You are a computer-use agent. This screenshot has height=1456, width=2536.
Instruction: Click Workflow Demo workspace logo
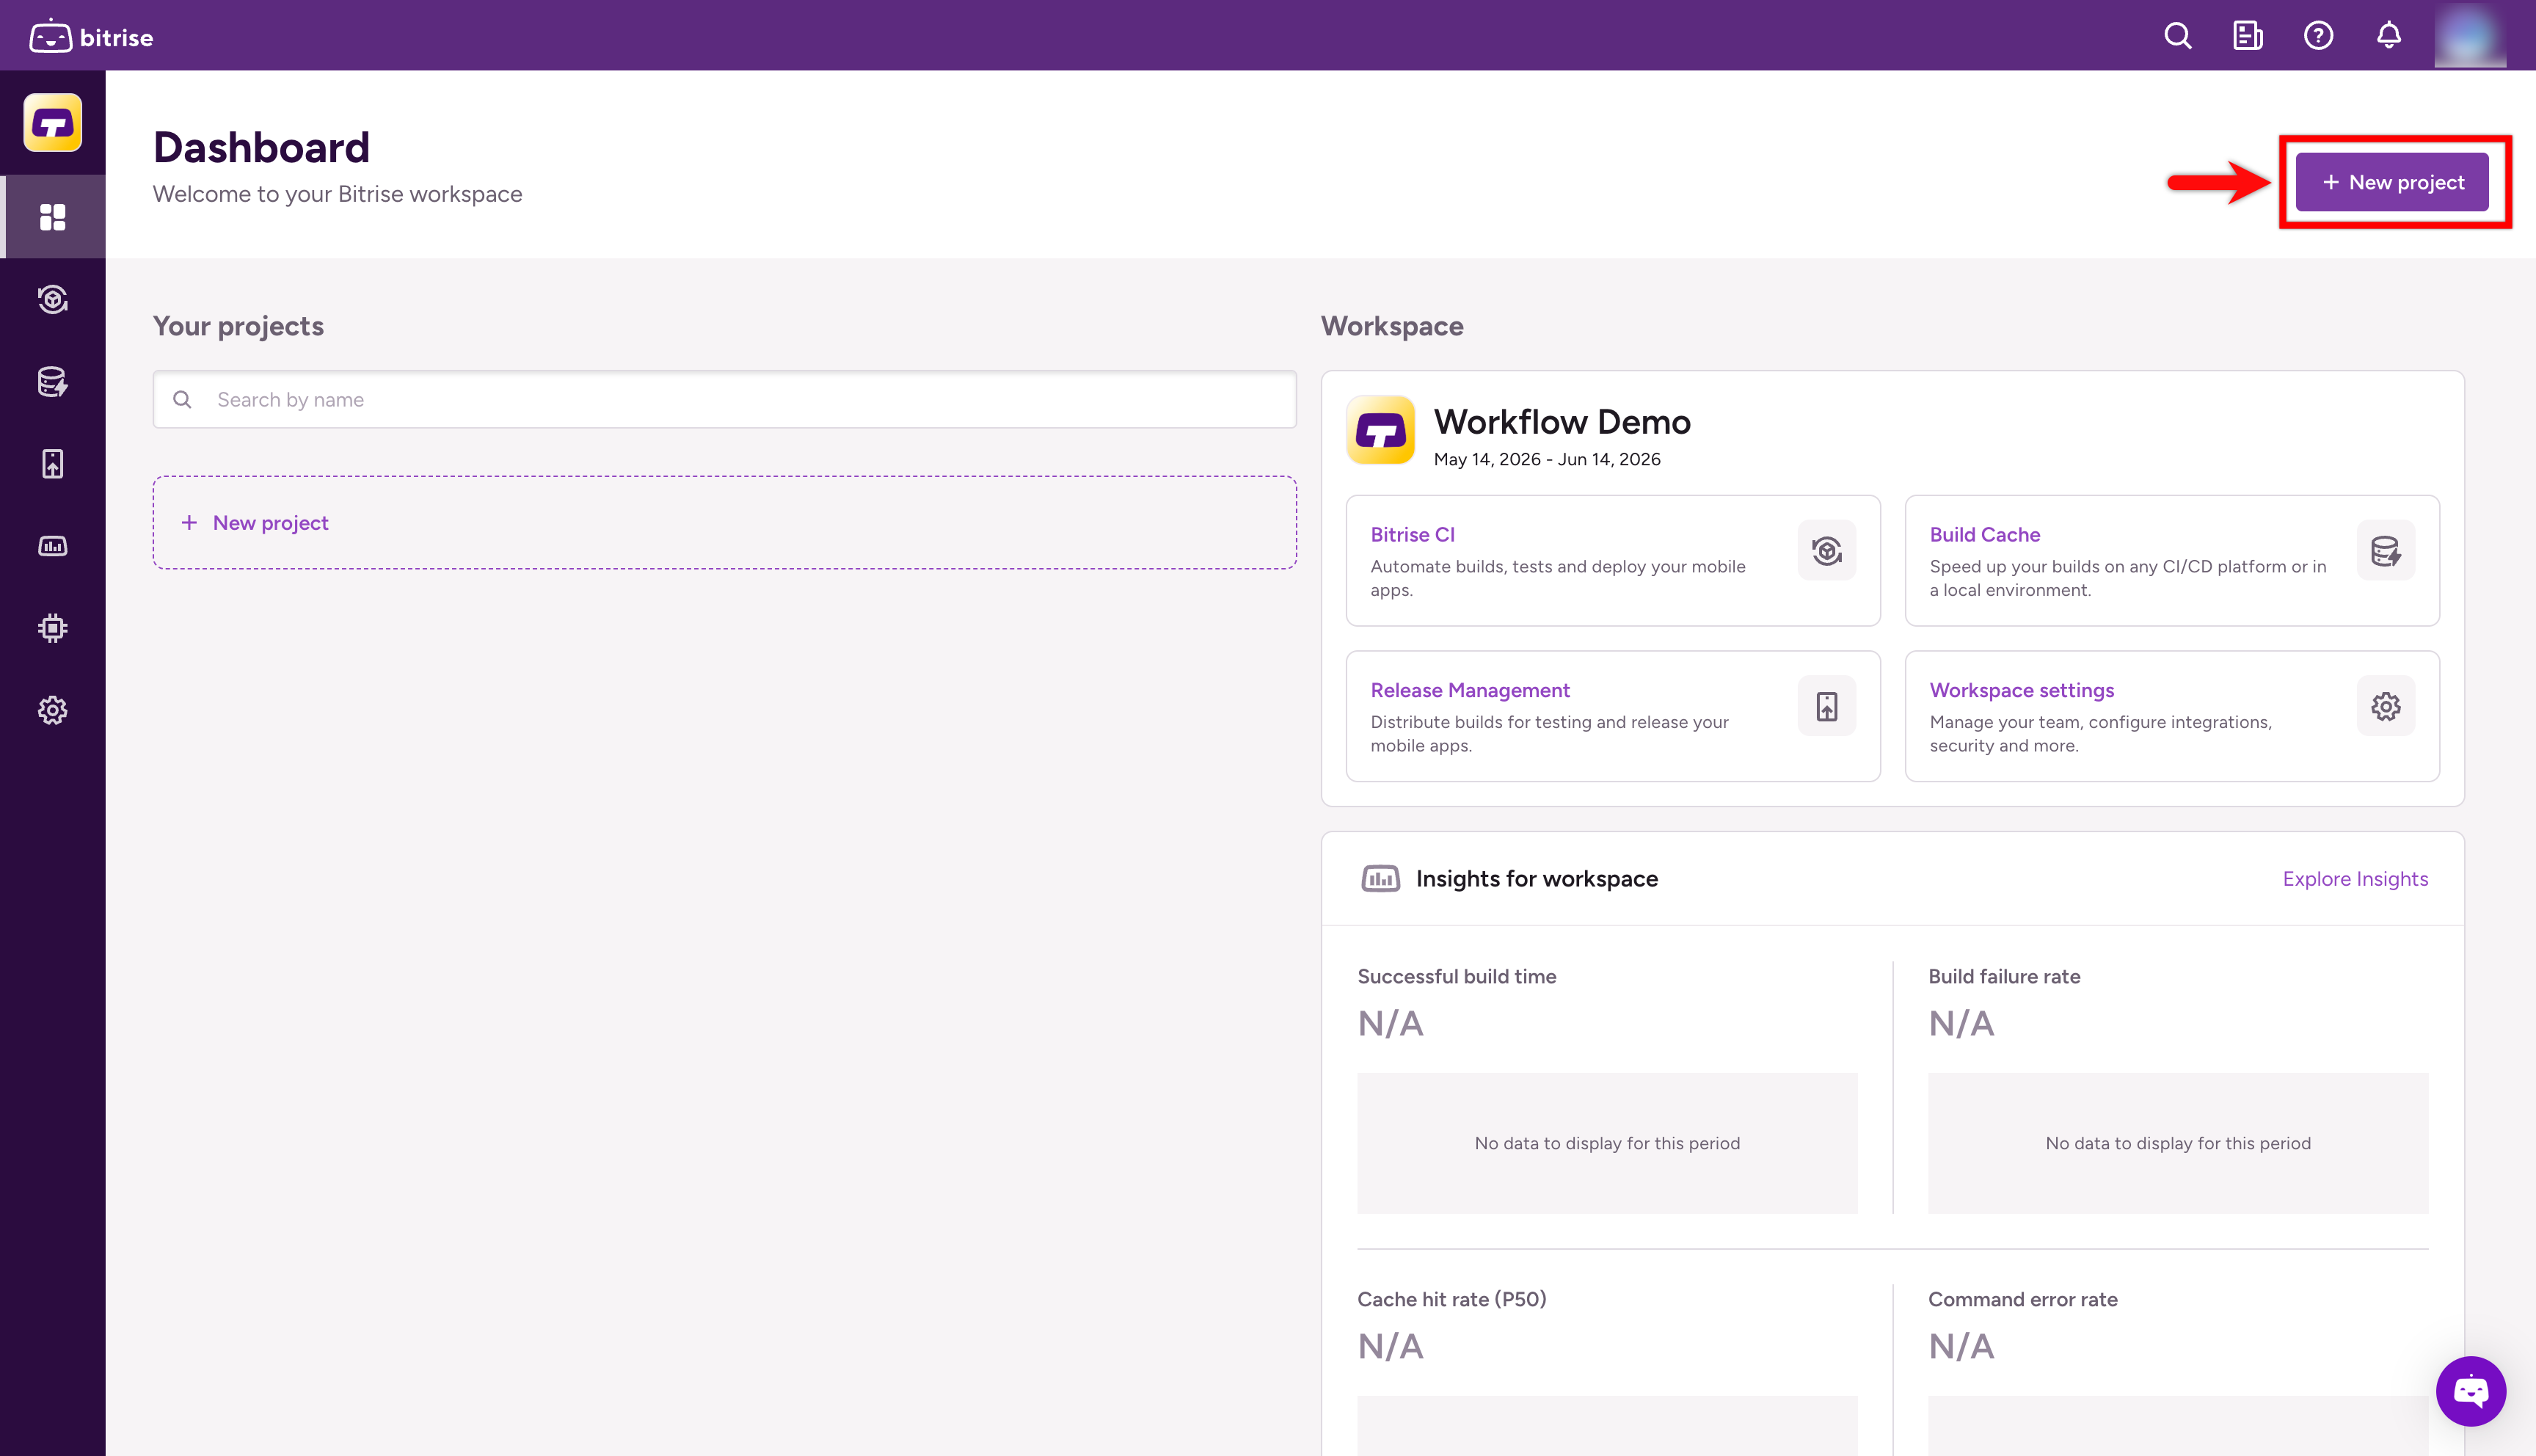click(1380, 430)
